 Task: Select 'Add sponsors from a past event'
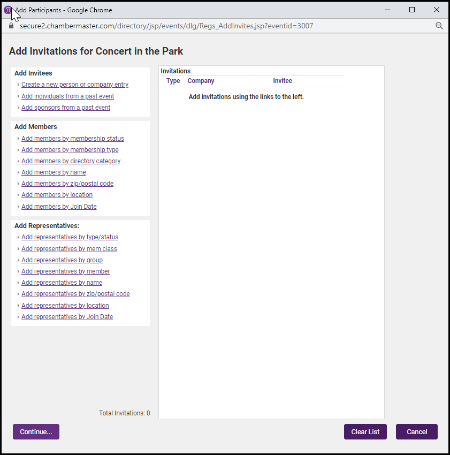click(x=66, y=108)
